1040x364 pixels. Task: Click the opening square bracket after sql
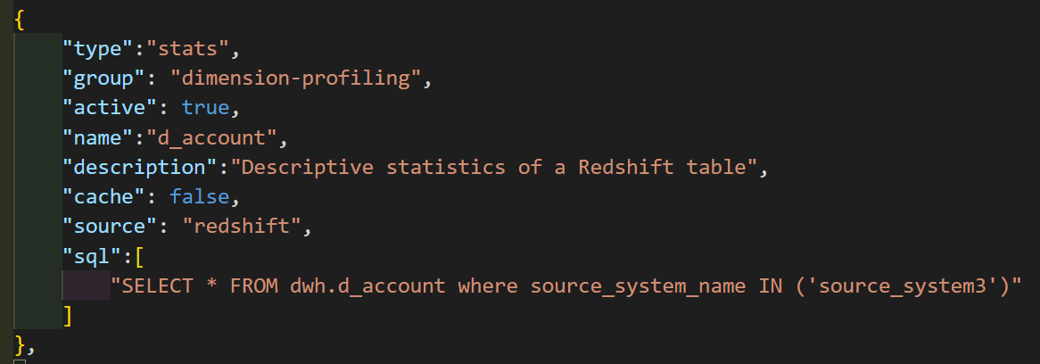[140, 256]
